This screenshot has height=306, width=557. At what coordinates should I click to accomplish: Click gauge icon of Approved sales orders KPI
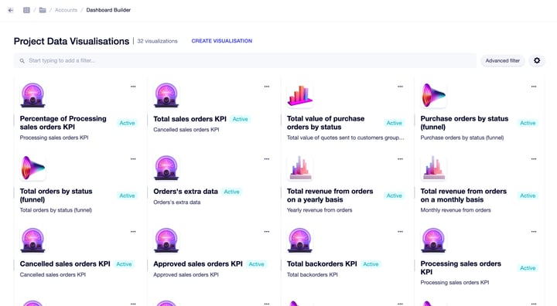(166, 240)
